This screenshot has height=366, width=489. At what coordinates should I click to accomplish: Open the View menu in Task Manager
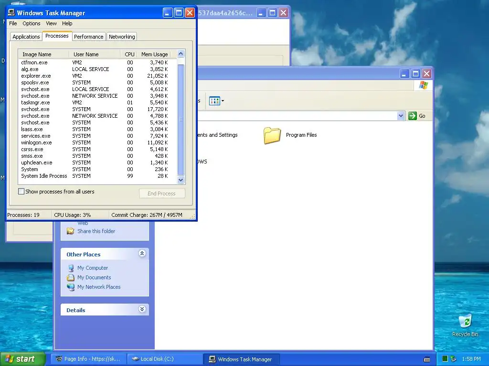coord(51,23)
